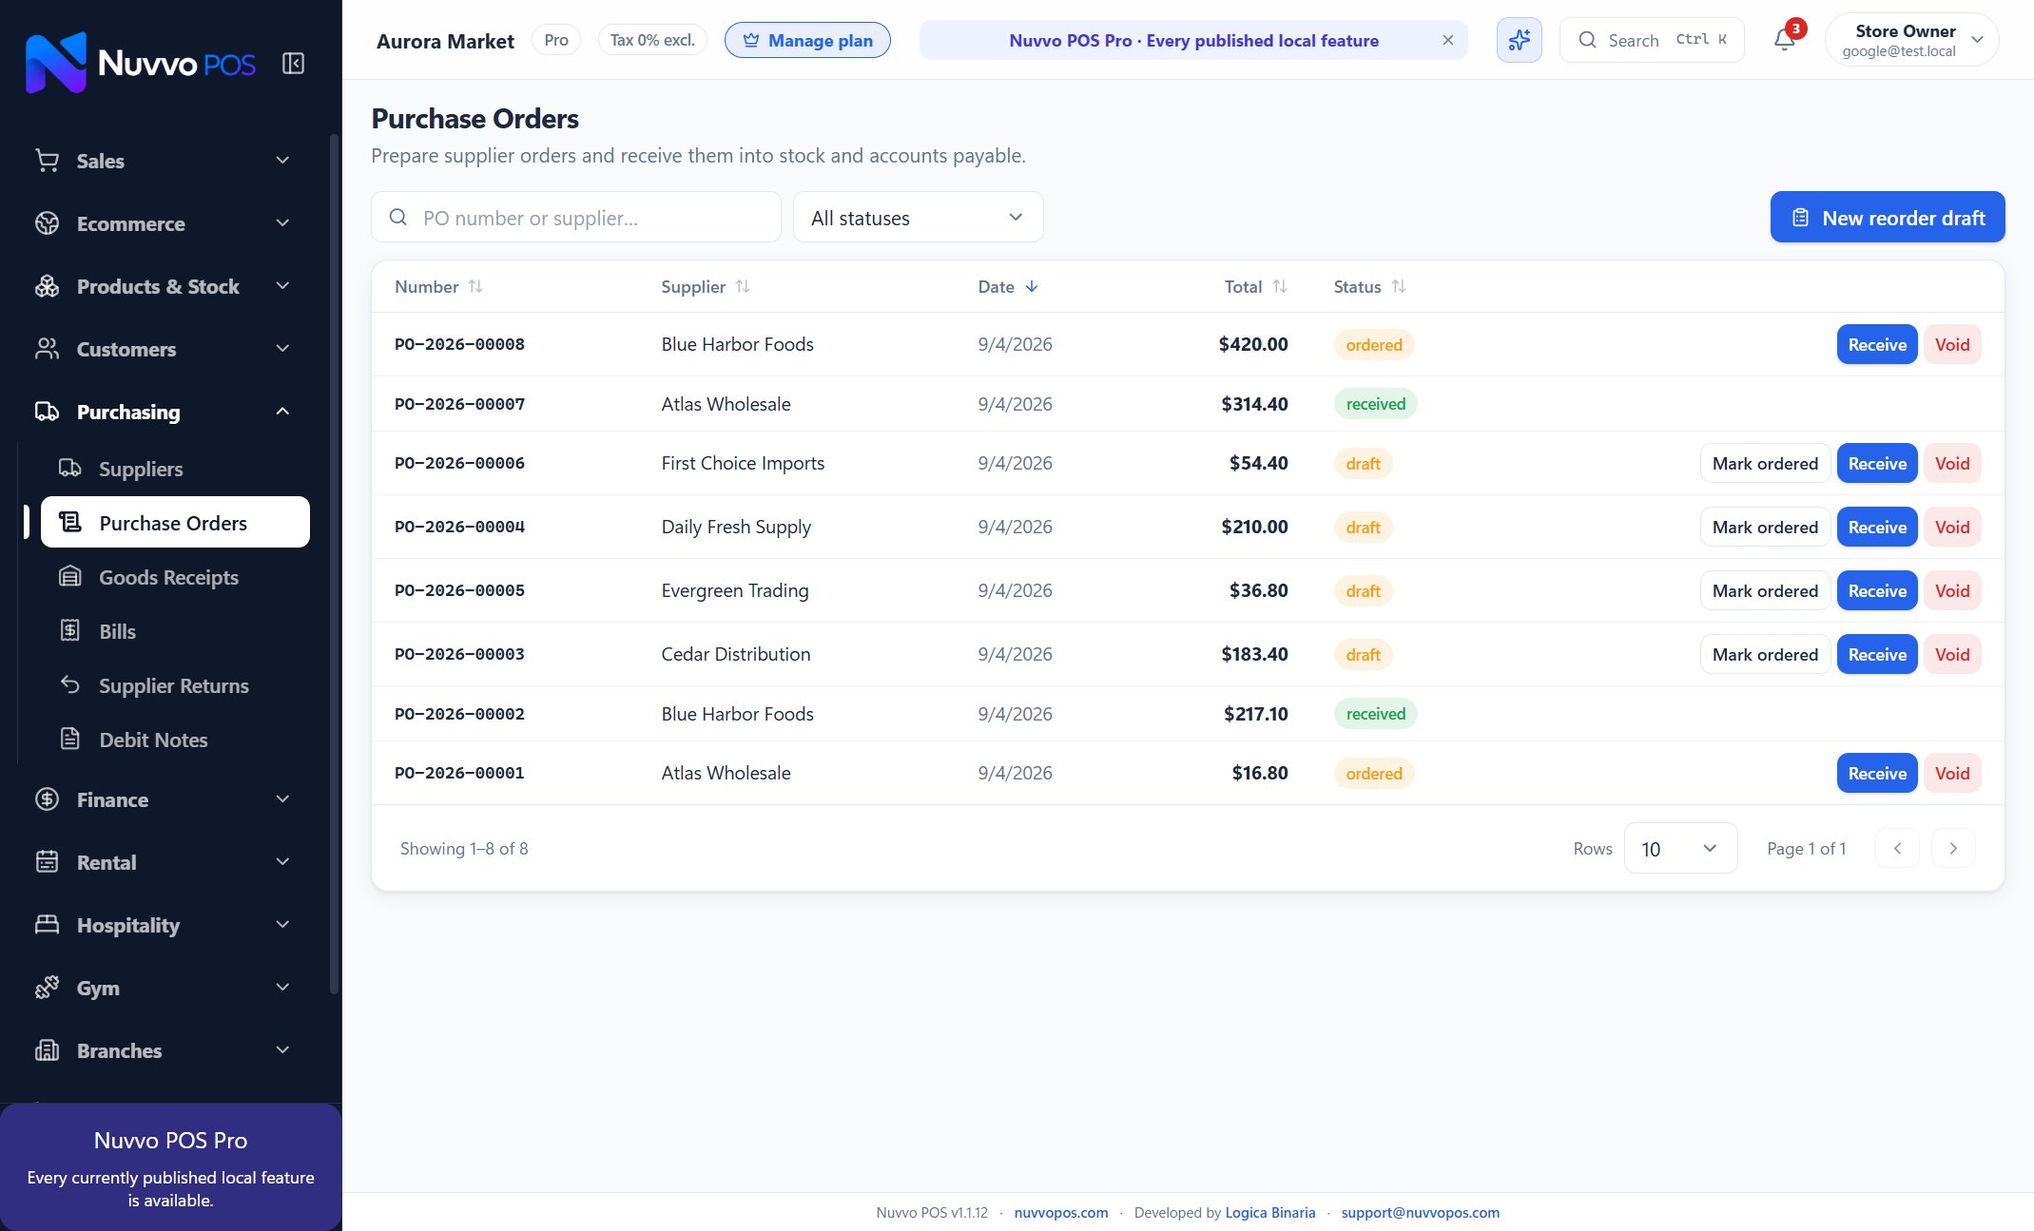Open the AI sparkle assistant icon

point(1519,40)
